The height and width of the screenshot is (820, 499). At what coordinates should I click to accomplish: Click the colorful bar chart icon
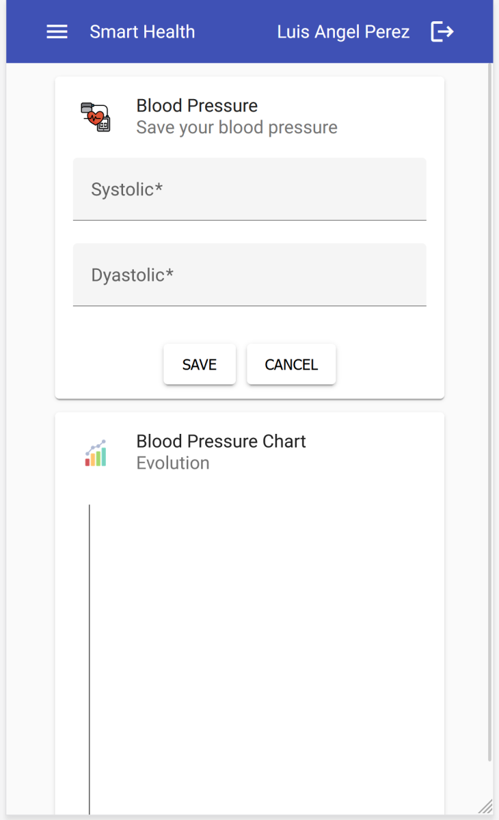tap(96, 453)
